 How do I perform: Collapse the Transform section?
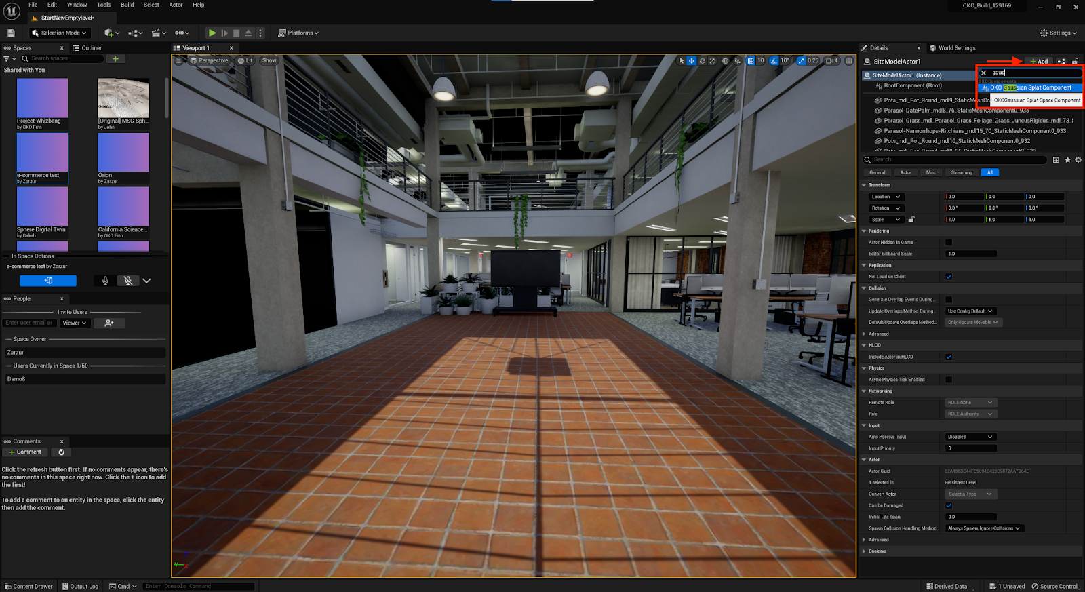[864, 185]
